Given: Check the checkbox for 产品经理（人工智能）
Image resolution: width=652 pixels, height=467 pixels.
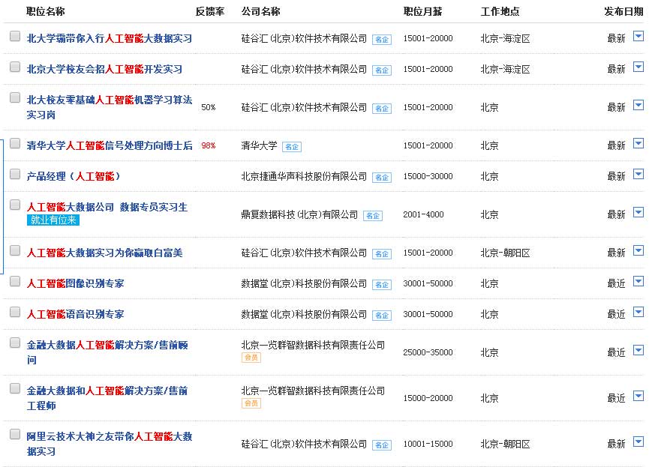Looking at the screenshot, I should (15, 174).
